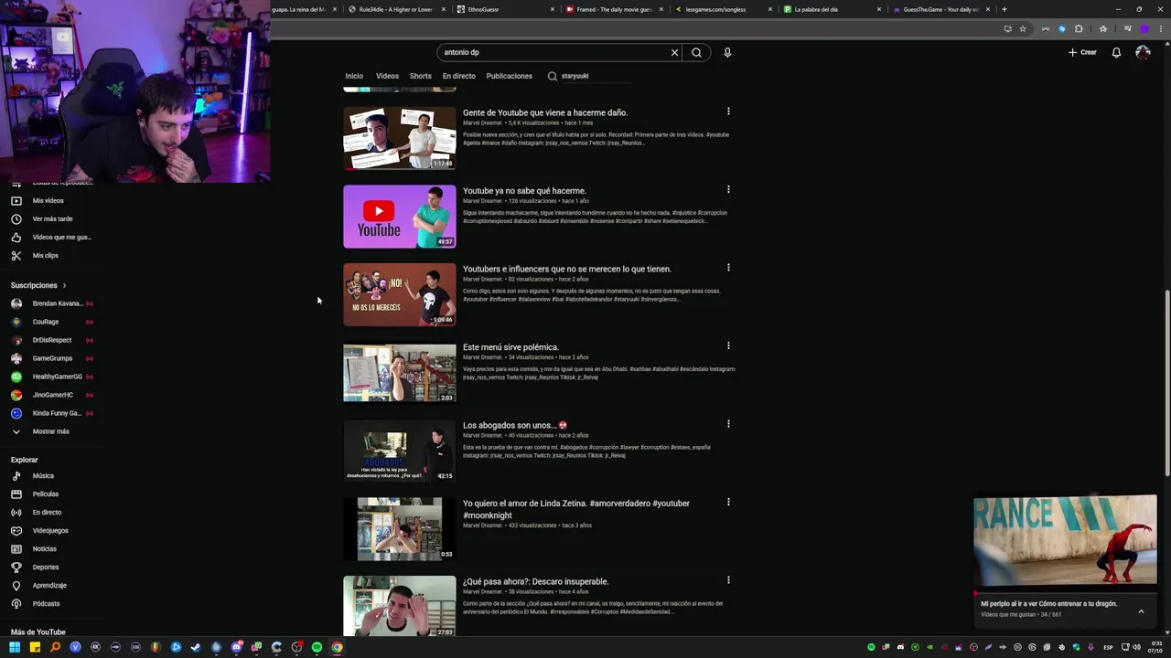The height and width of the screenshot is (658, 1171).
Task: Open options for '¿Qué pasa ahora?' video
Action: [x=728, y=580]
